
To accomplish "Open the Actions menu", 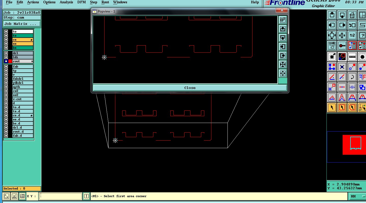I will click(x=33, y=2).
